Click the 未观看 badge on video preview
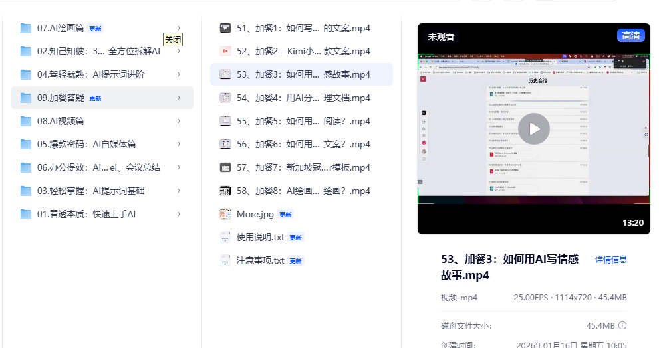 441,37
